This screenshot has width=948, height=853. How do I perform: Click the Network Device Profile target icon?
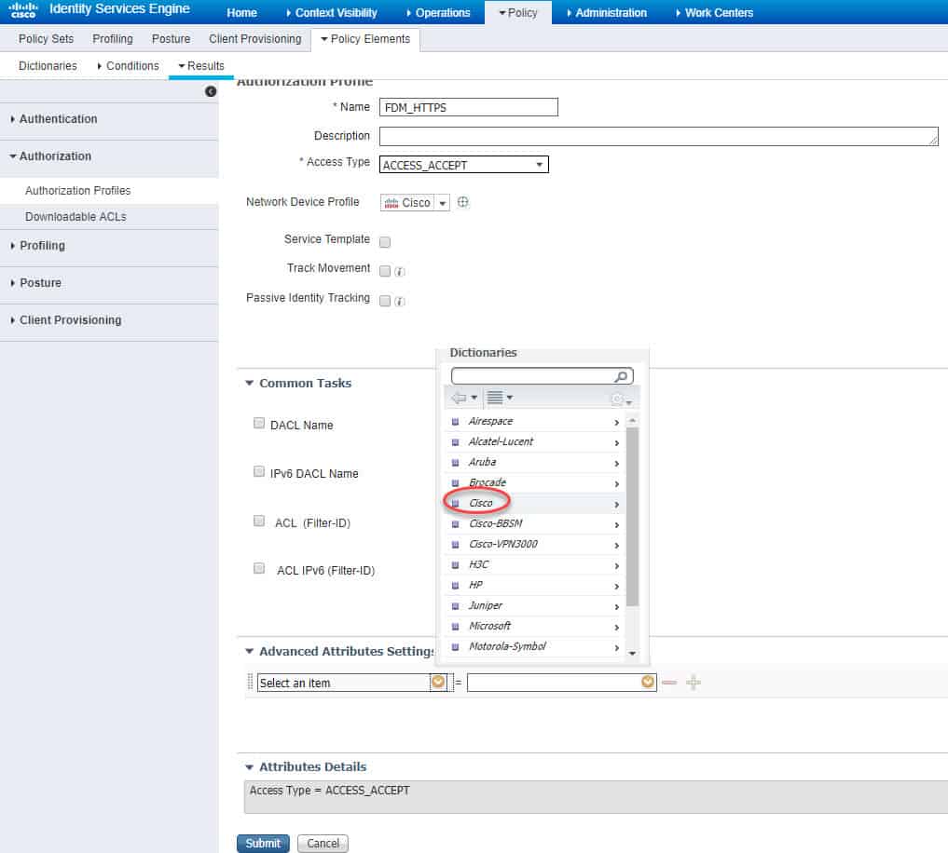click(x=462, y=202)
